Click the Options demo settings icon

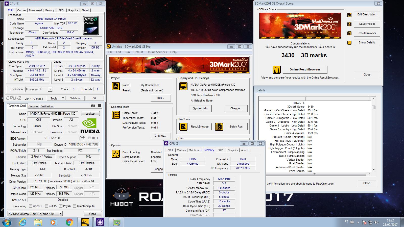[x=116, y=154]
